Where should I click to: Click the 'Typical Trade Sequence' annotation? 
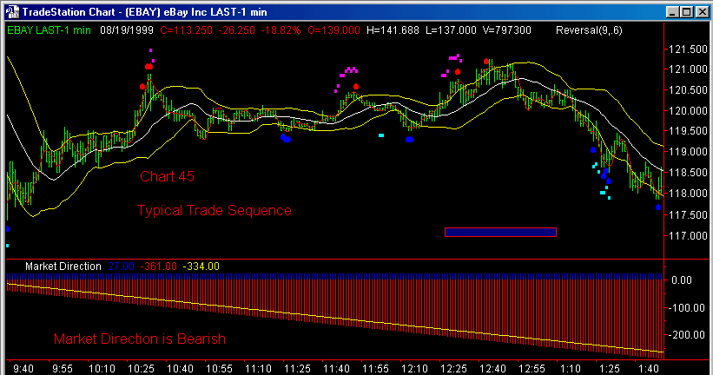click(215, 210)
